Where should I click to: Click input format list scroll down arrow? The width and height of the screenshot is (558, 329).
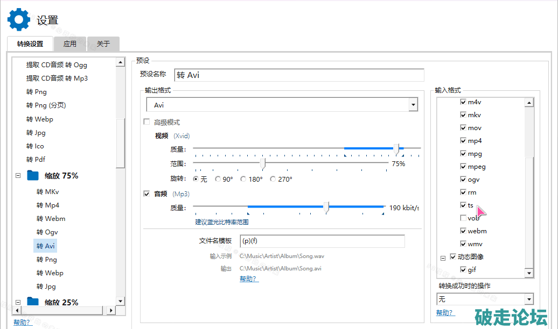pyautogui.click(x=529, y=274)
